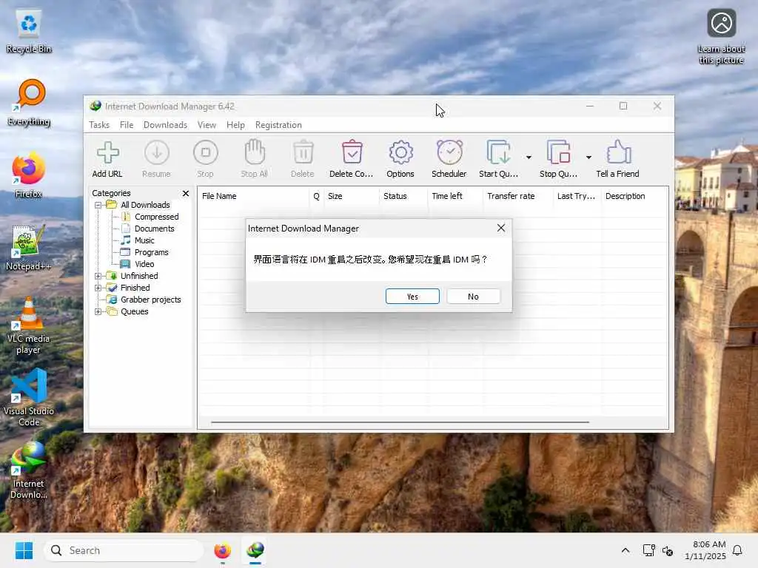Click the Delete trash icon
The image size is (758, 568).
(303, 152)
